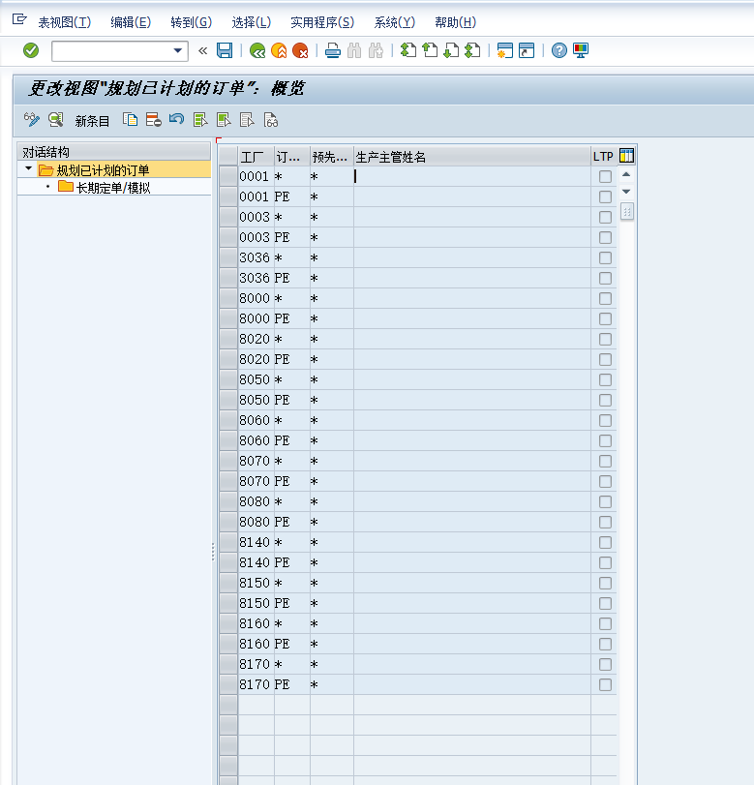Collapse the 规划已计划的订单 tree node

pos(28,168)
